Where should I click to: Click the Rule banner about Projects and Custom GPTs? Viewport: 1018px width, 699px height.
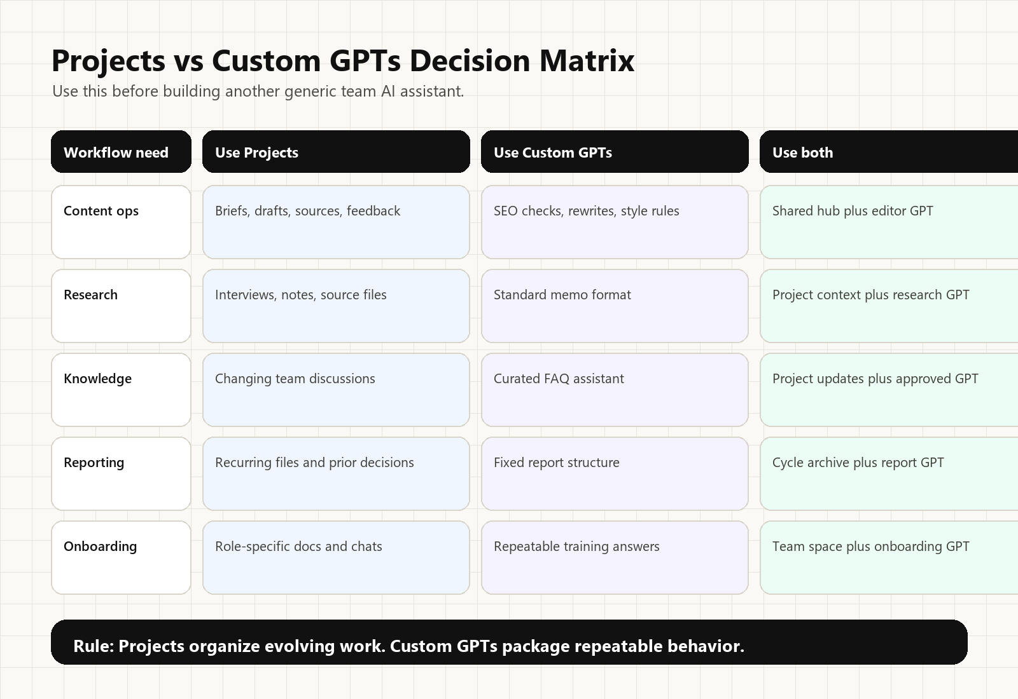point(509,642)
